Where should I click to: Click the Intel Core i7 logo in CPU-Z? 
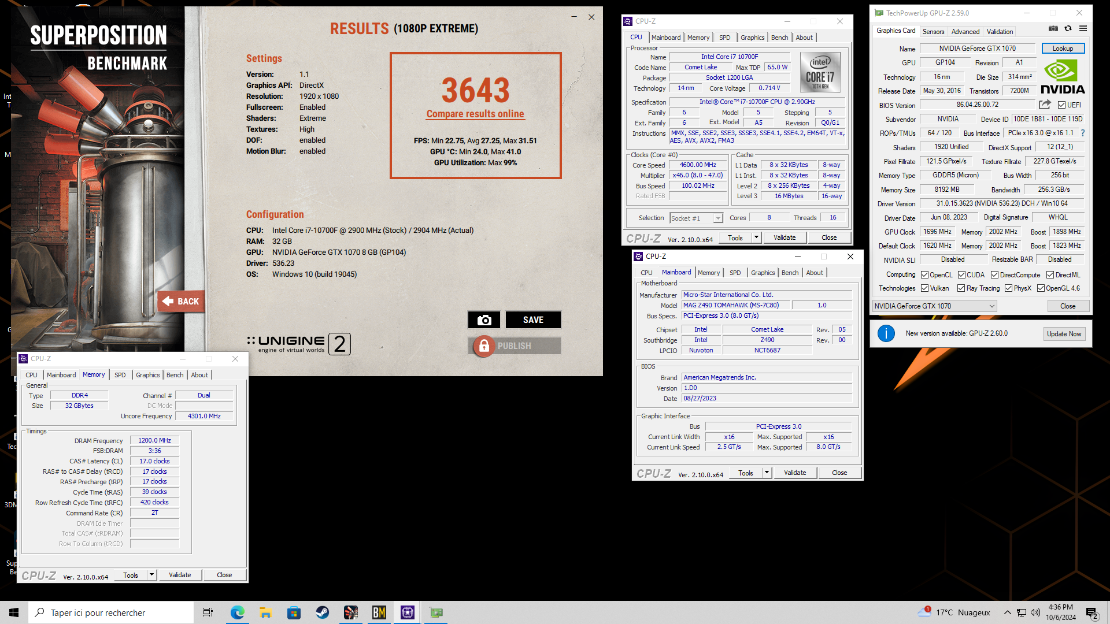820,72
